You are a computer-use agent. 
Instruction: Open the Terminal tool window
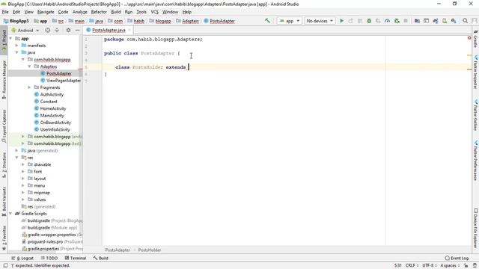pos(75,258)
